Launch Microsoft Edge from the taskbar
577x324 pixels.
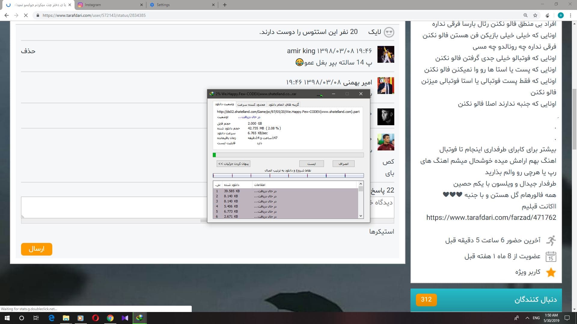coord(51,318)
